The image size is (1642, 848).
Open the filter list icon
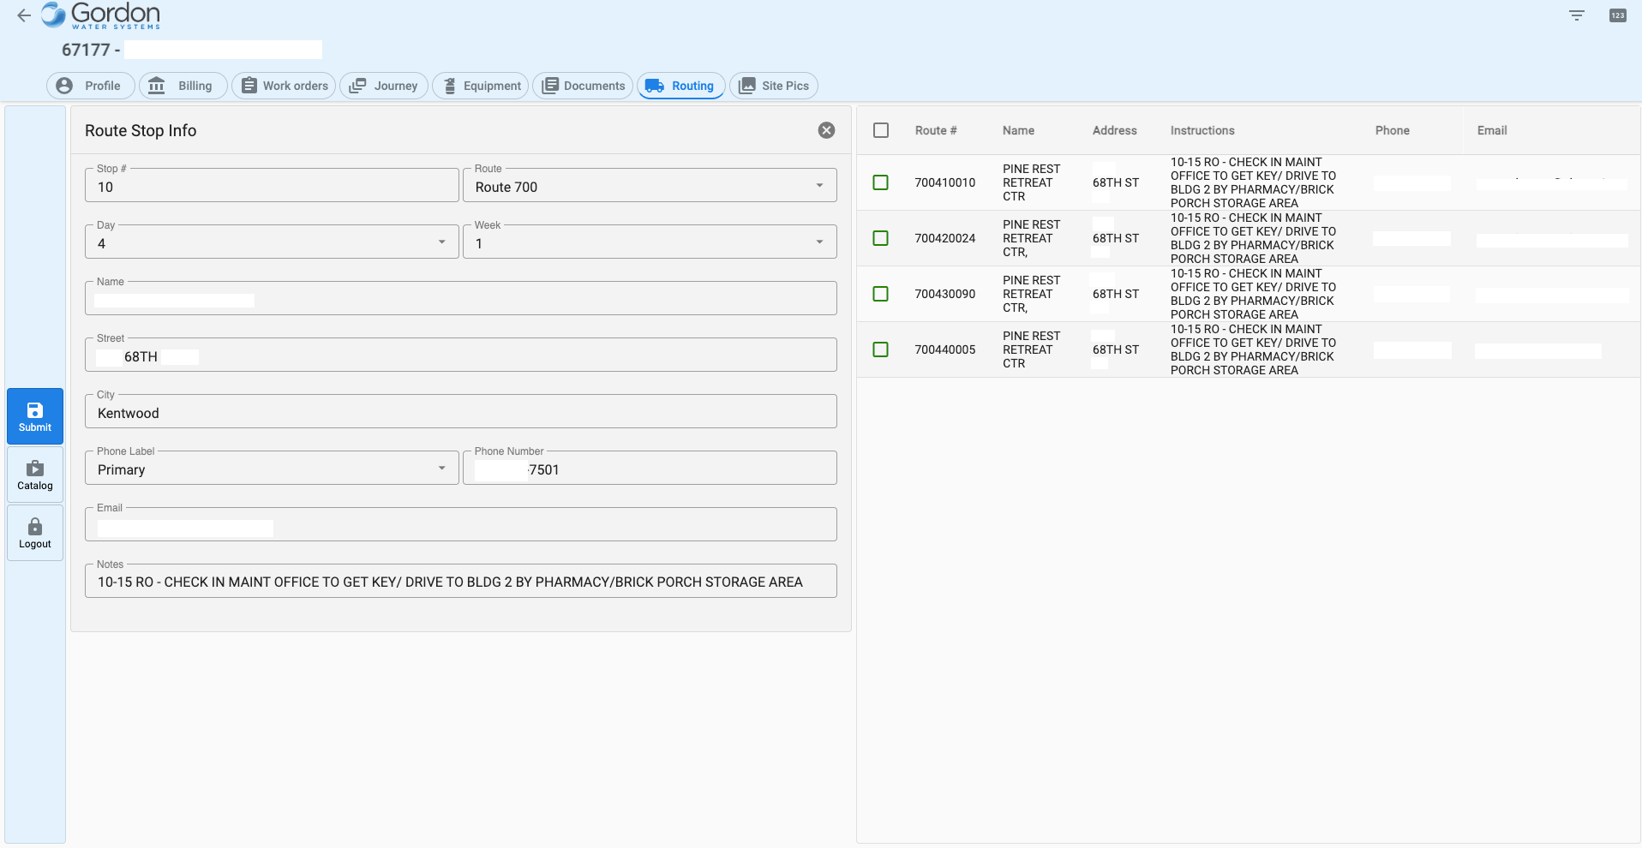coord(1576,15)
